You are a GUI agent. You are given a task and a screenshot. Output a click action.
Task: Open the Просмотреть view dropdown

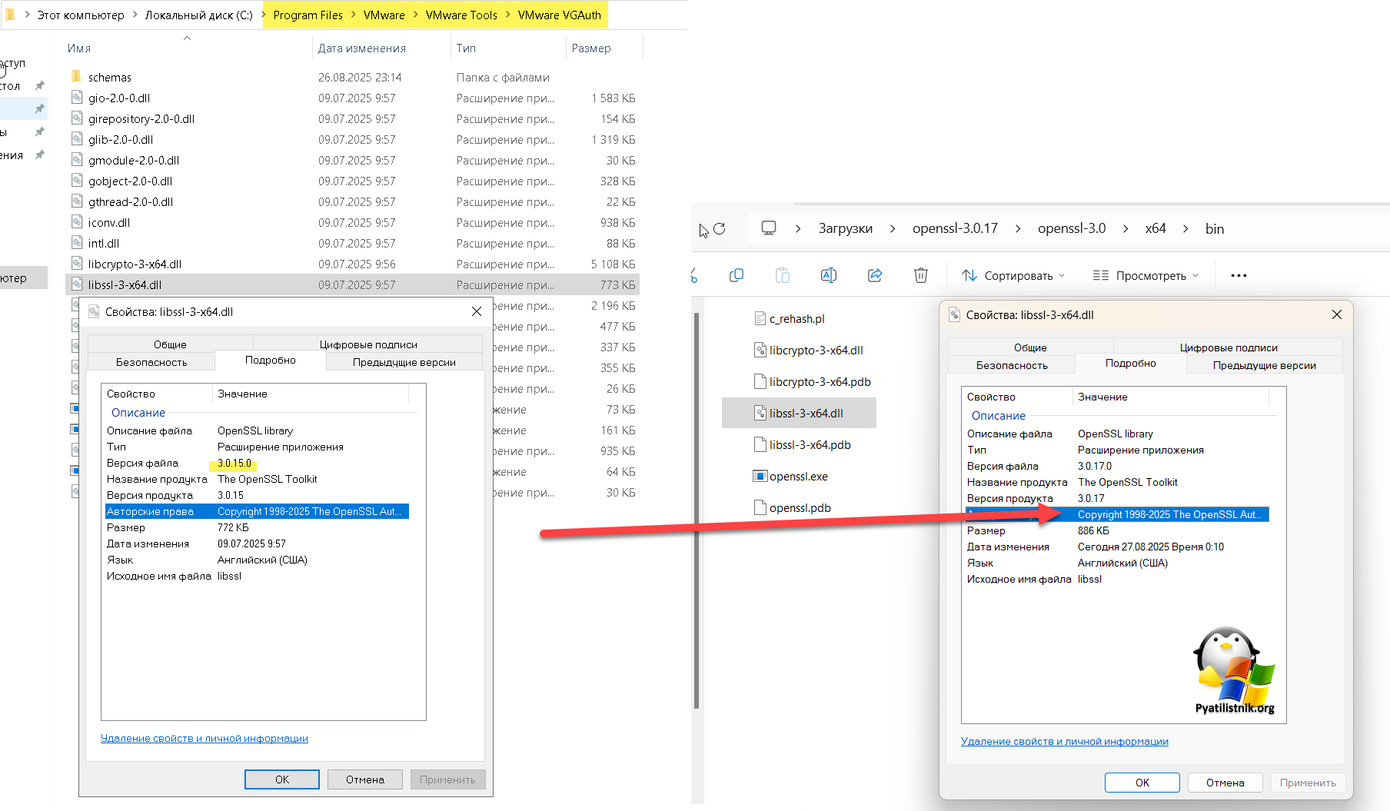point(1146,275)
